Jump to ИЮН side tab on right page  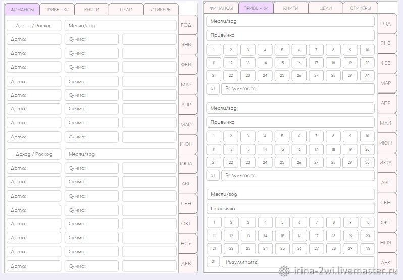(387, 143)
